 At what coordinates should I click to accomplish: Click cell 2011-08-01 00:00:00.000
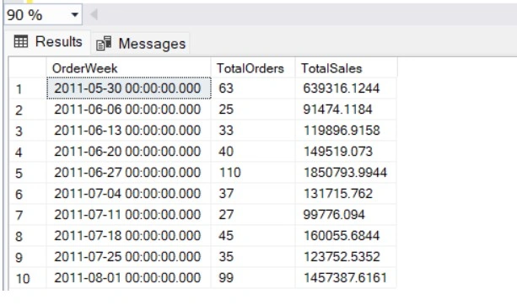coord(128,278)
